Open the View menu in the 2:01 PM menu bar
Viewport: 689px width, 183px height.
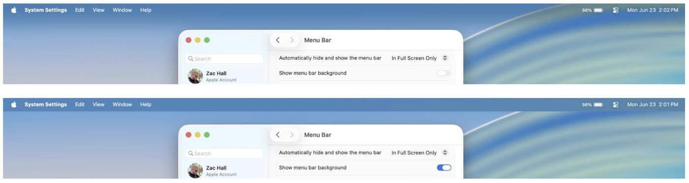(x=98, y=105)
